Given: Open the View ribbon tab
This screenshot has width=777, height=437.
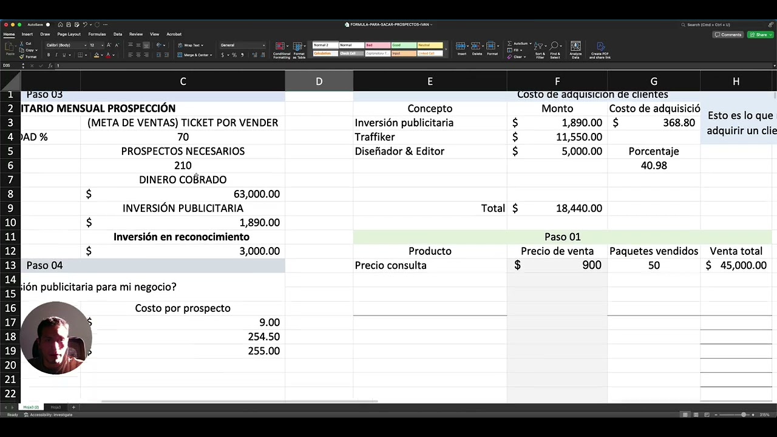Looking at the screenshot, I should (154, 34).
